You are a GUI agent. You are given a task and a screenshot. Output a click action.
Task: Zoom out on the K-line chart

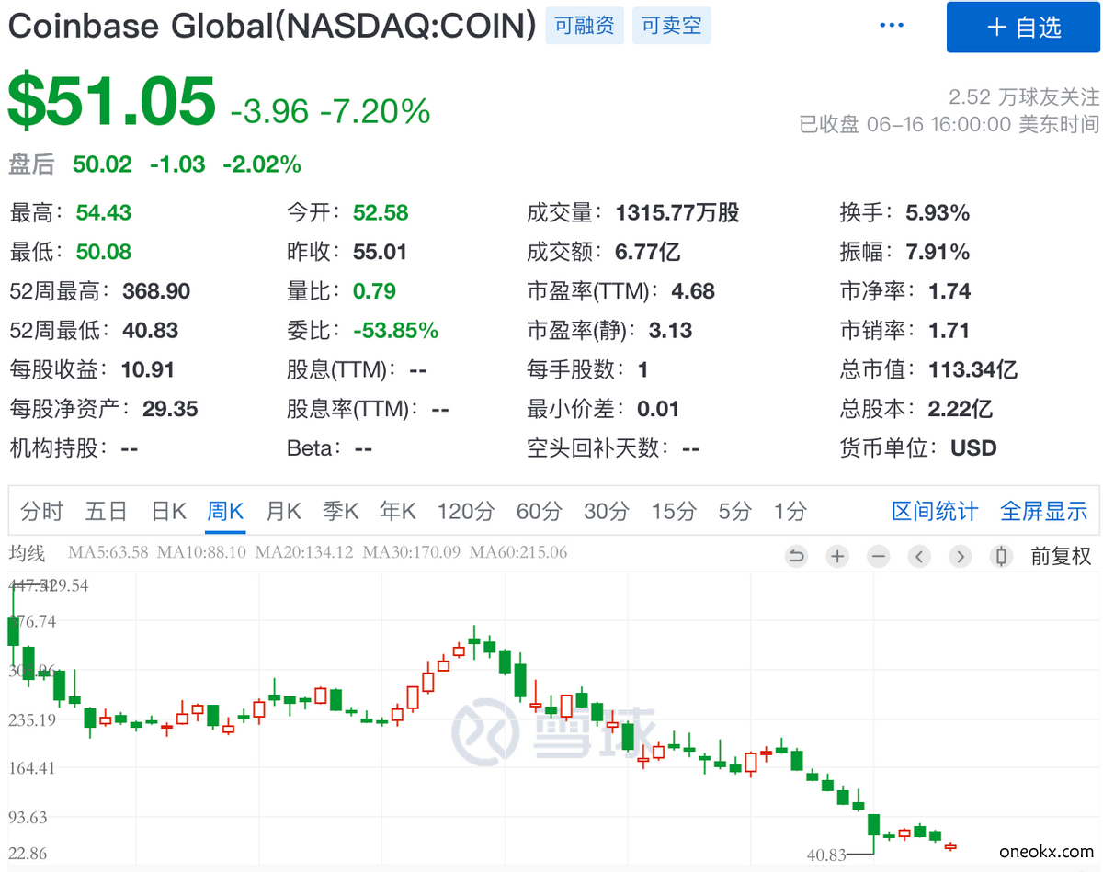[879, 556]
